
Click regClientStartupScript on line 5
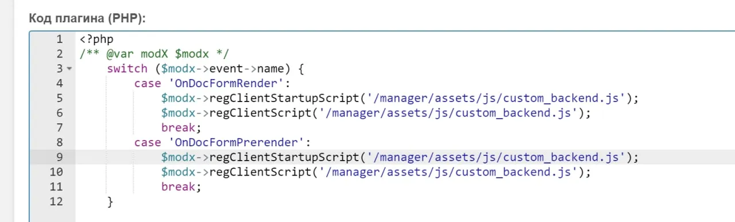coord(285,98)
